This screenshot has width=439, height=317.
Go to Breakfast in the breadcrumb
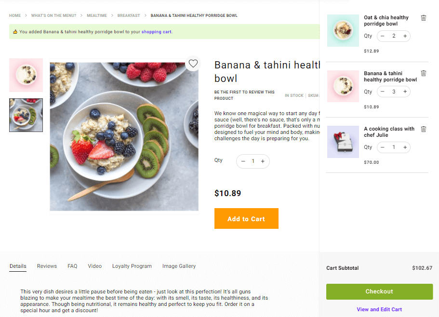[x=129, y=15]
